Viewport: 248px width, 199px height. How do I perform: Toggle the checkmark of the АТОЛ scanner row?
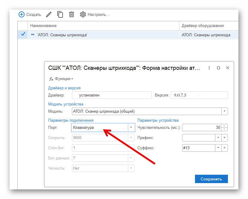[x=23, y=34]
